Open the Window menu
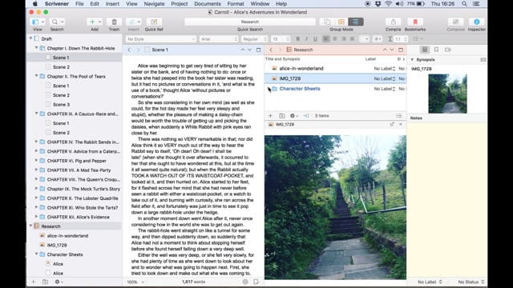The width and height of the screenshot is (513, 288). click(260, 4)
